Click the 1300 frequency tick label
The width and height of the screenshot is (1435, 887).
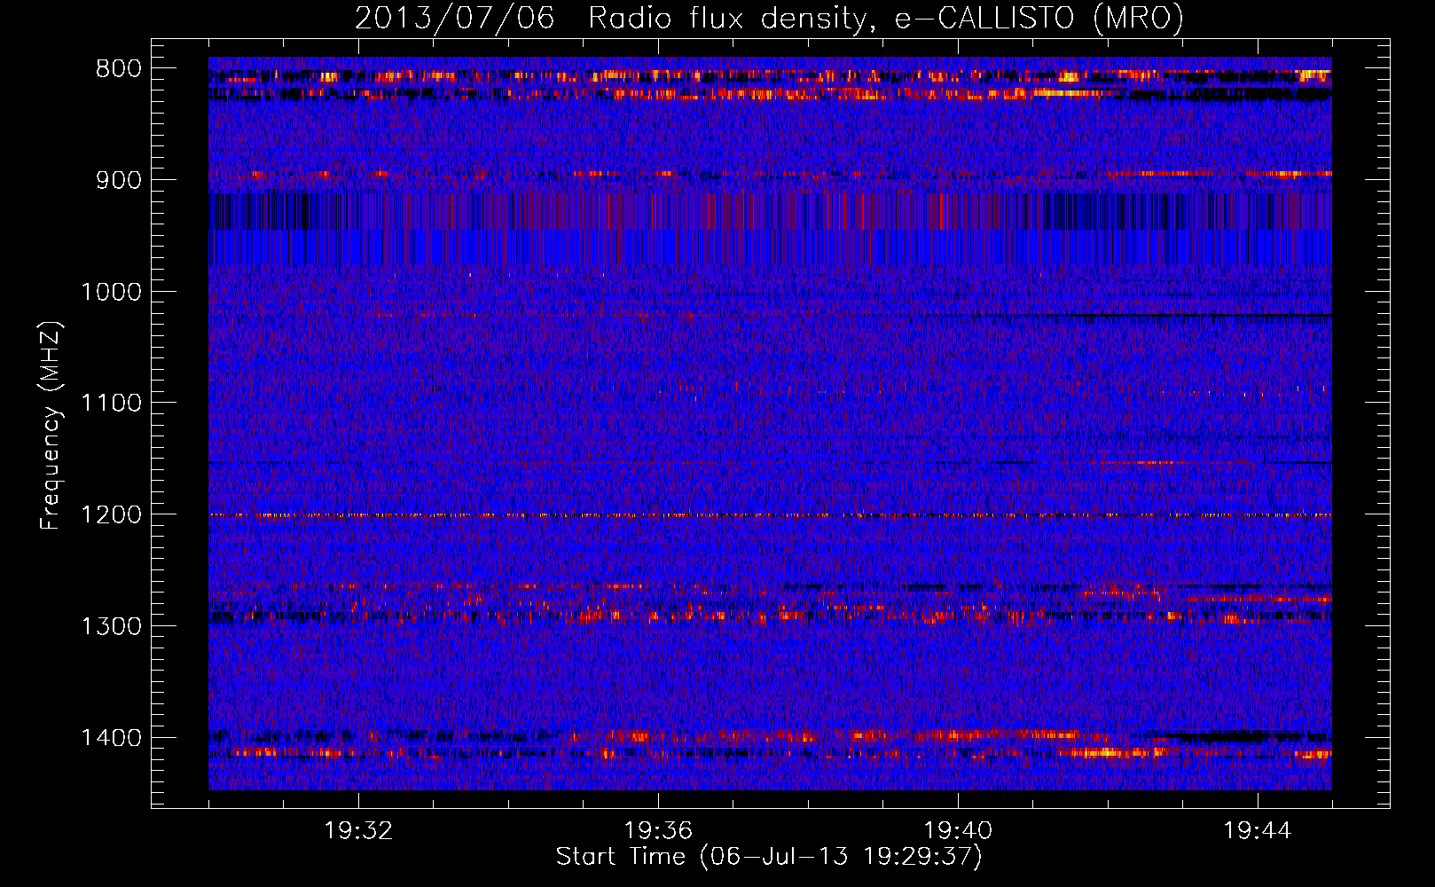click(111, 627)
